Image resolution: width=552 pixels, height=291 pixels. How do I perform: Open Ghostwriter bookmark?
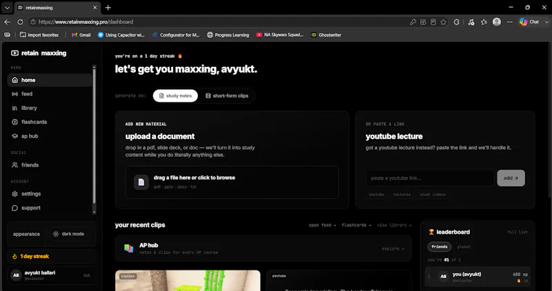click(326, 35)
